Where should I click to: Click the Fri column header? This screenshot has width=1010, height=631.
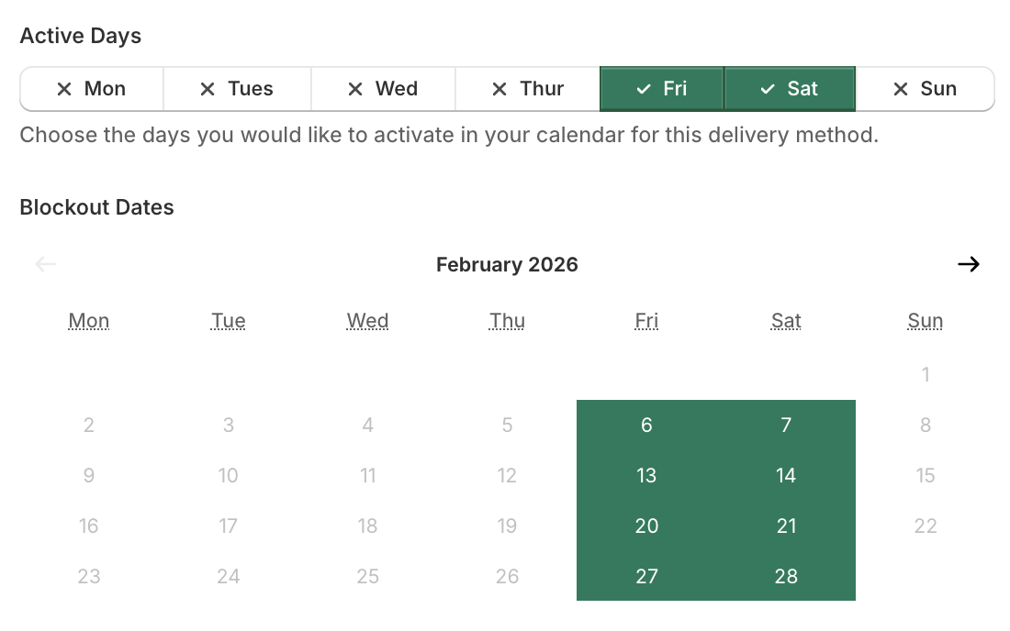pos(646,320)
